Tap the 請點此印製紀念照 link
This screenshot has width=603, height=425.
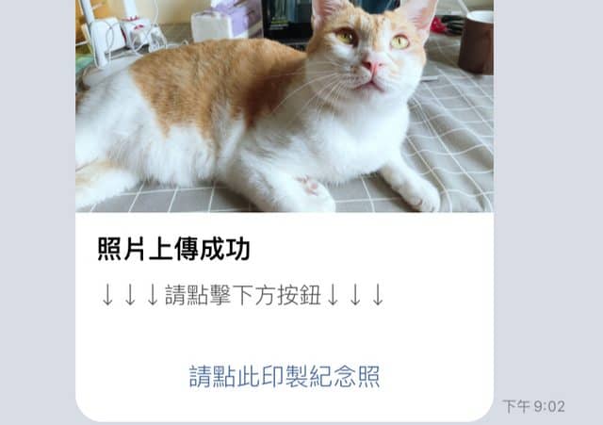click(x=285, y=376)
